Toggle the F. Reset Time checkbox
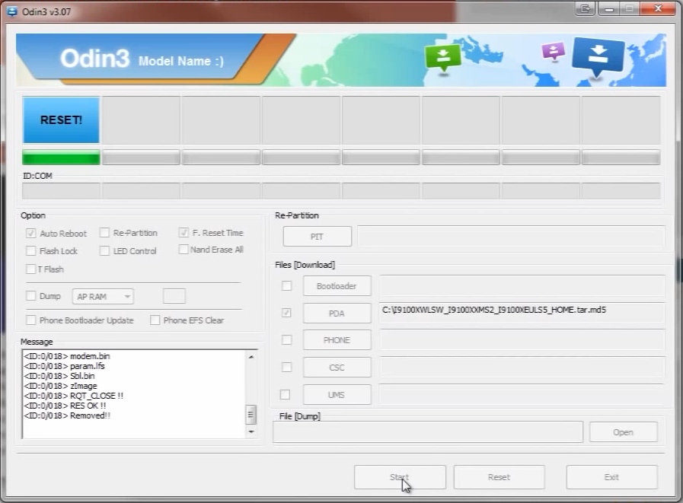The width and height of the screenshot is (683, 503). (x=184, y=233)
